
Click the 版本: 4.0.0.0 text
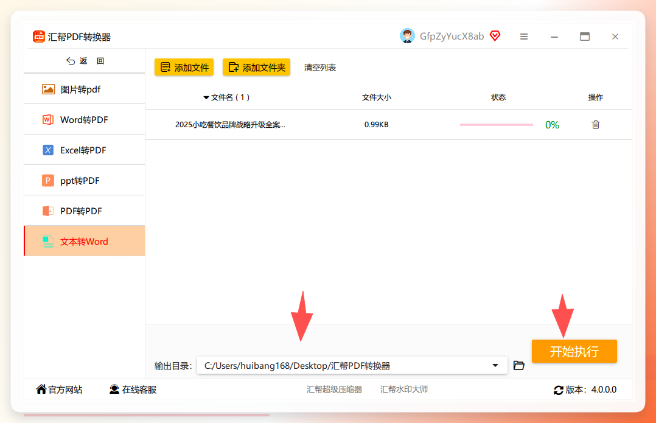click(591, 390)
